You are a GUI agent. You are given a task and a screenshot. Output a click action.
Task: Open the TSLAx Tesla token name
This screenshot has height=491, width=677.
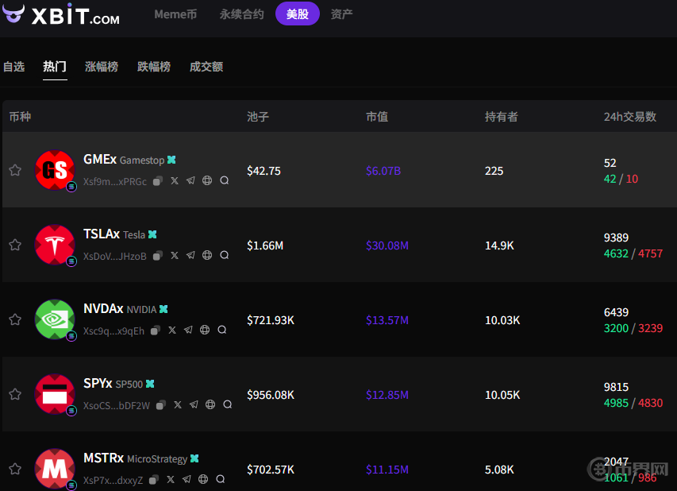[102, 234]
